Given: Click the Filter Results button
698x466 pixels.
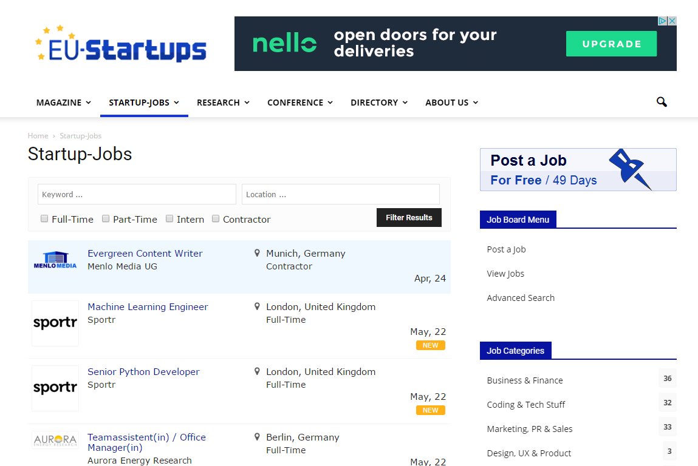Looking at the screenshot, I should [409, 217].
